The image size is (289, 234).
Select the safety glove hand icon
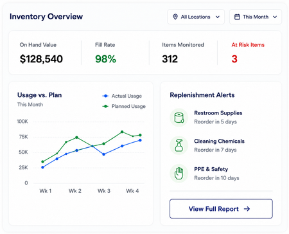[x=179, y=174]
